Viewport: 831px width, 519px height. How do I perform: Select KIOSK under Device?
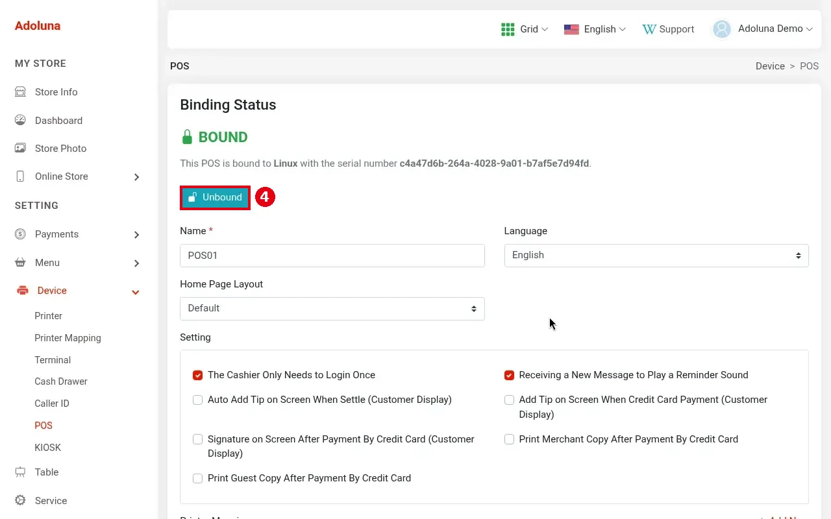[x=47, y=448]
